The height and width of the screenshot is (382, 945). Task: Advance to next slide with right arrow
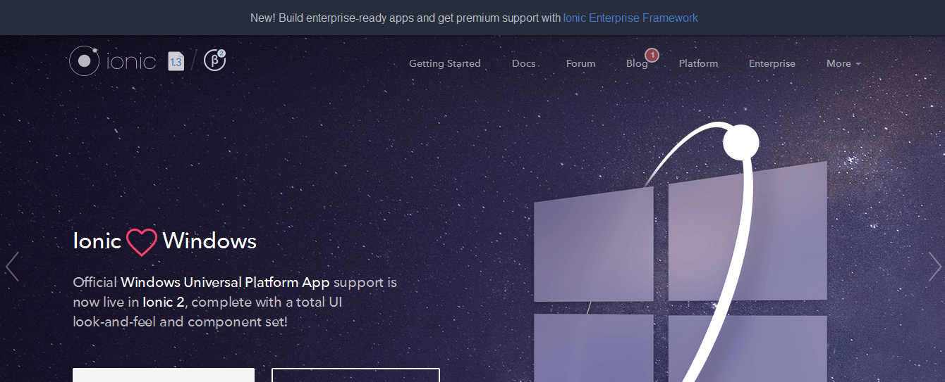coord(934,267)
